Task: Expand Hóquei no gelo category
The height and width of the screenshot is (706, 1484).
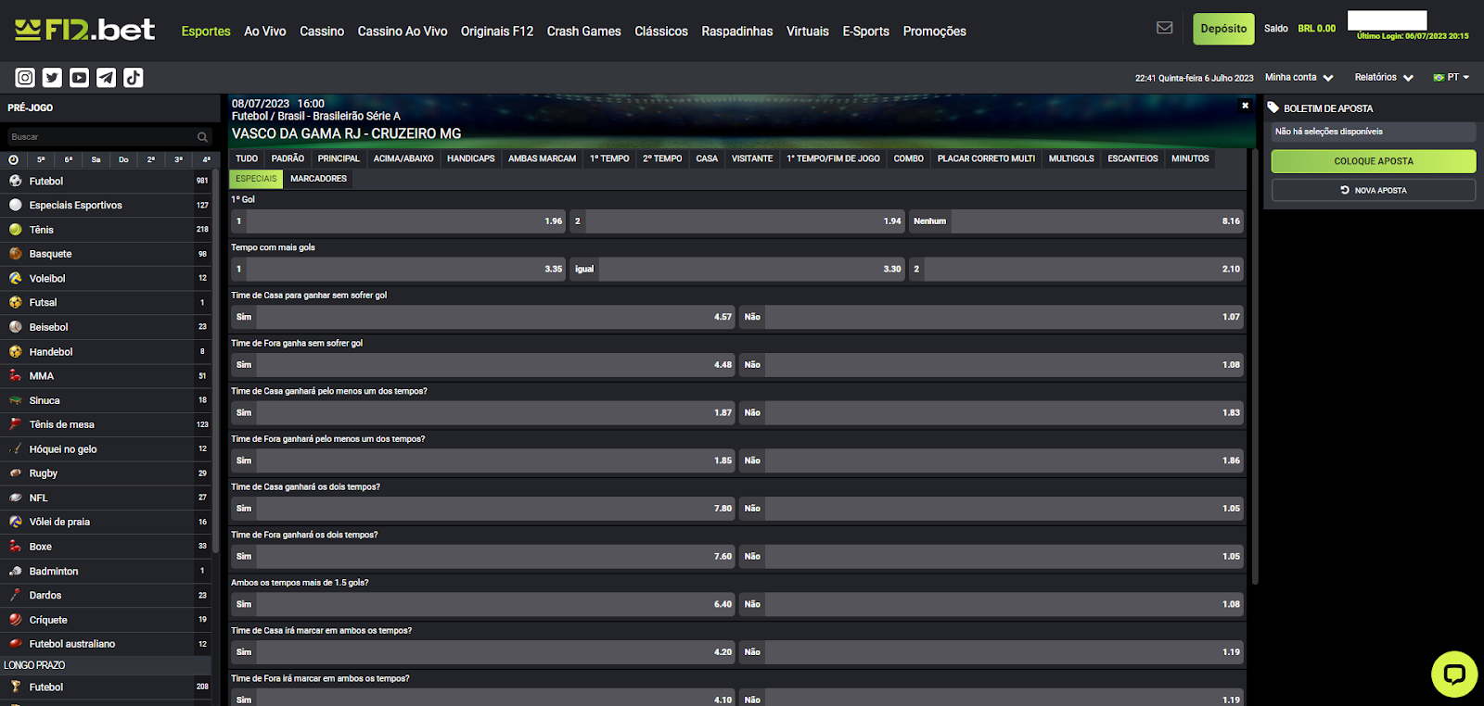Action: [106, 448]
